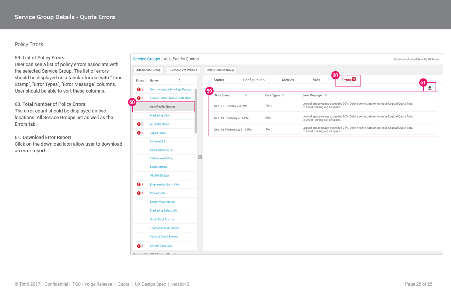Open the Chrome223 group
This screenshot has width=451, height=292.
157,141
